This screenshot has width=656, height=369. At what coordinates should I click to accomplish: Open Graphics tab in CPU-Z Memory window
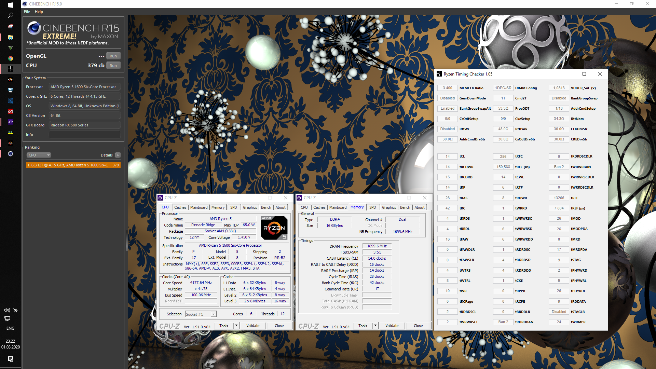coord(389,207)
